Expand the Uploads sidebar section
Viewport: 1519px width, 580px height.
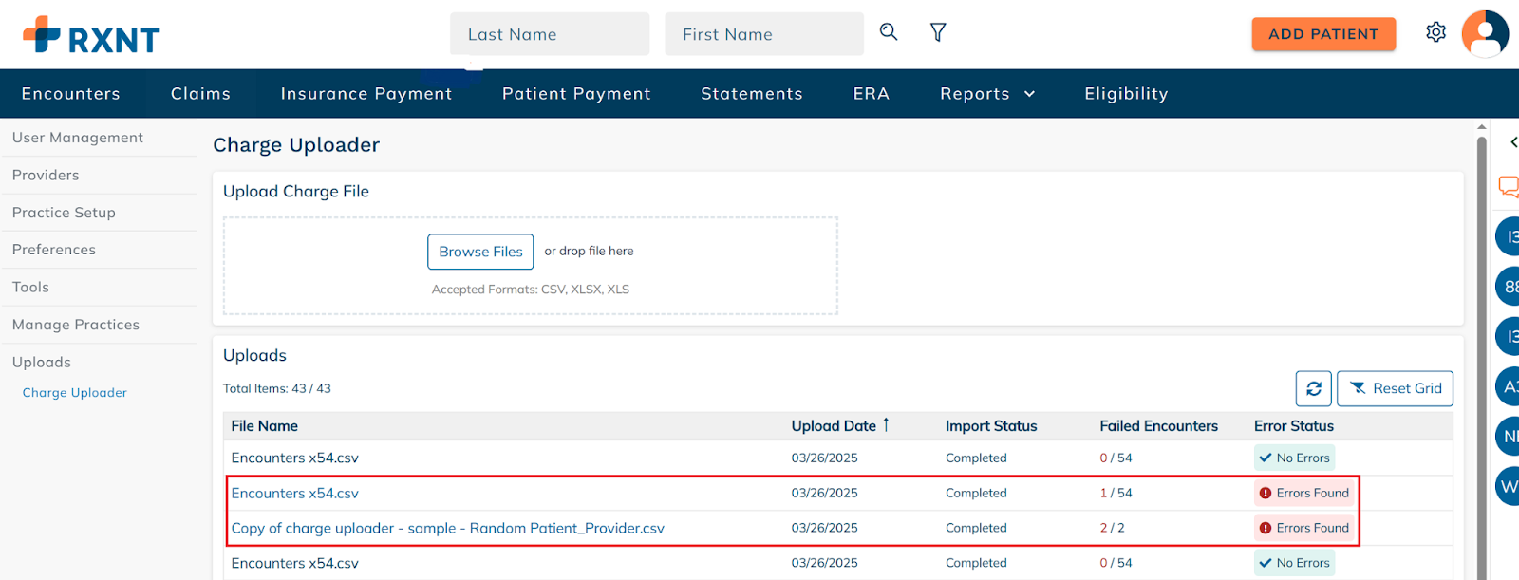[42, 363]
